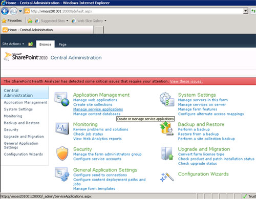Click Manage service applications link
256x199 pixels.
98,109
